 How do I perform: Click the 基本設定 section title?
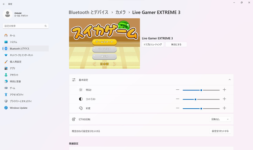pyautogui.click(x=83, y=80)
